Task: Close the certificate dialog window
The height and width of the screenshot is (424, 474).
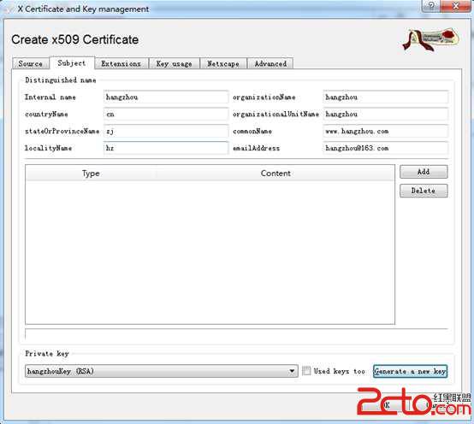Action: click(x=455, y=6)
